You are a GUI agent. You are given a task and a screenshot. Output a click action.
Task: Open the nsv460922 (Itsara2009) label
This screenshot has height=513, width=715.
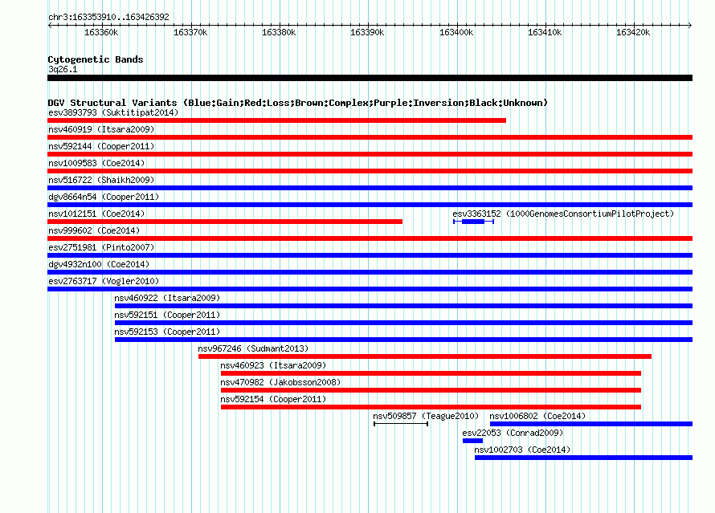click(x=167, y=298)
